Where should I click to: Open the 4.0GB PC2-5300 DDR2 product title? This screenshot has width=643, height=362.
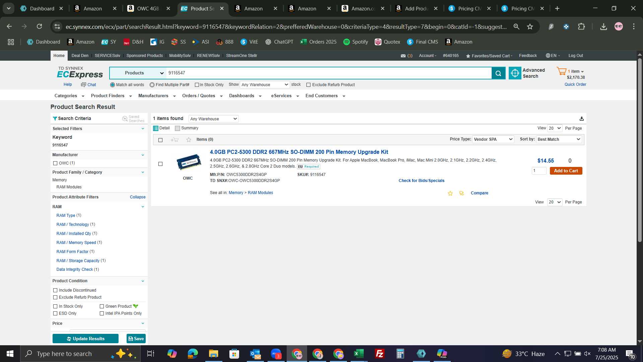click(299, 152)
